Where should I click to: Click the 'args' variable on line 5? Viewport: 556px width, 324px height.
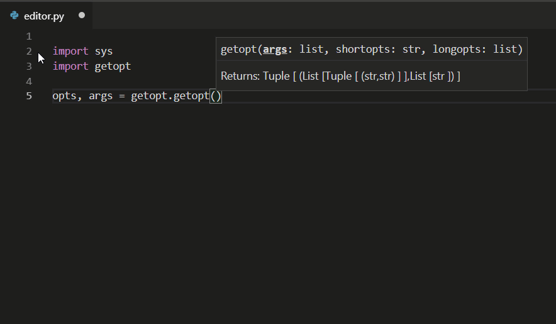click(x=101, y=96)
